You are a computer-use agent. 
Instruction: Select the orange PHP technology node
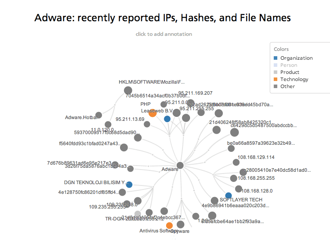(152, 113)
